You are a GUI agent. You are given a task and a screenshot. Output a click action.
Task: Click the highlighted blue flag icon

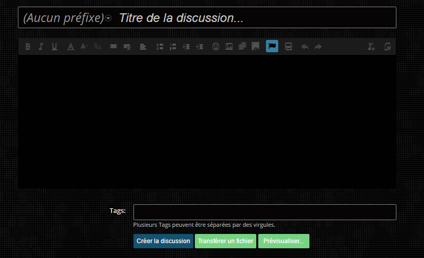(x=272, y=46)
